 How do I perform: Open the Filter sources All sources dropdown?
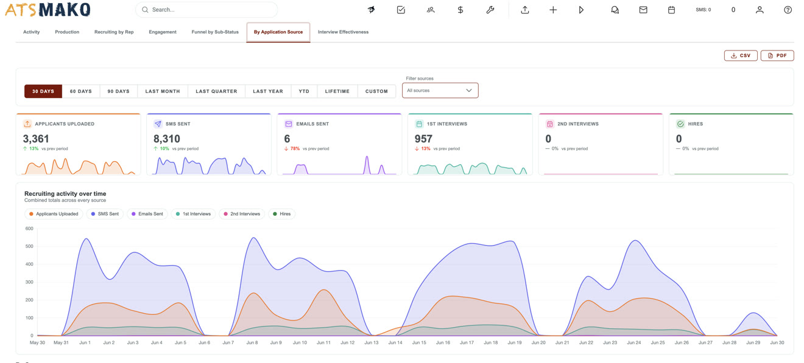pos(440,91)
